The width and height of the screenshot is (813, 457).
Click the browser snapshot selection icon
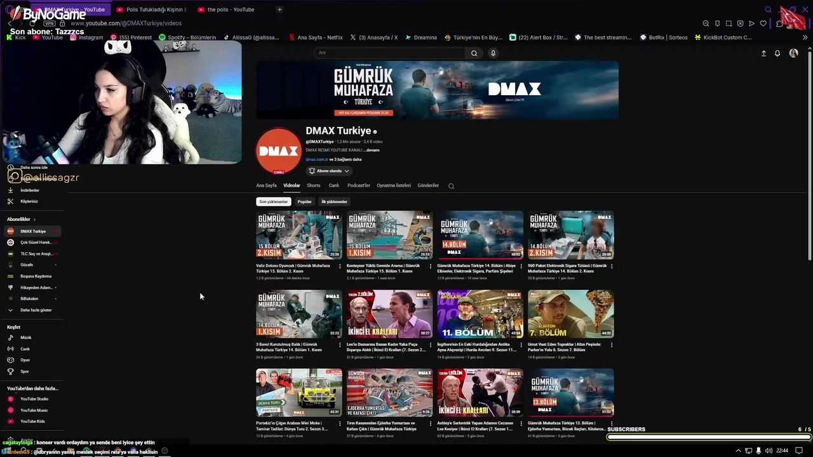tap(729, 23)
